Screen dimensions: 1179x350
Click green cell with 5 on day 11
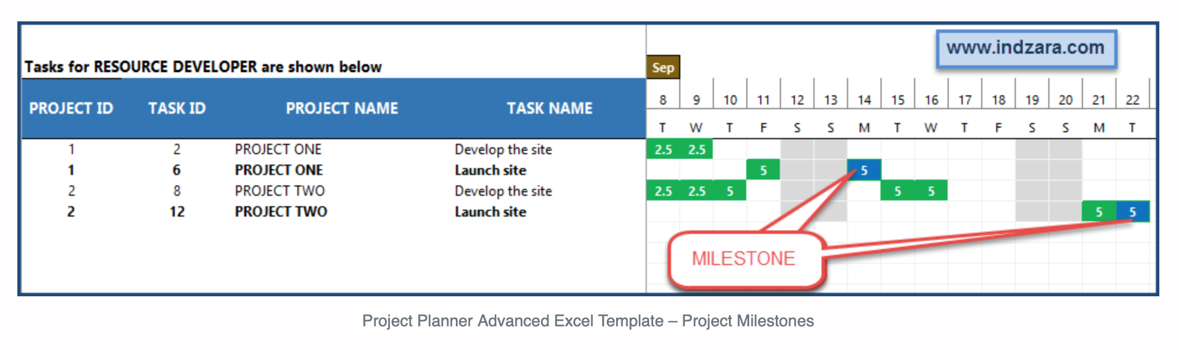pyautogui.click(x=764, y=170)
